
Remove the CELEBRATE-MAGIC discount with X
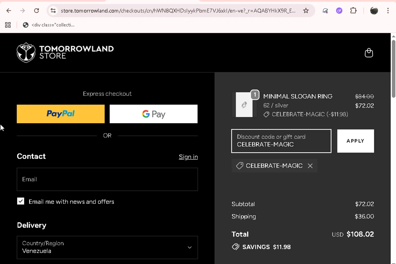310,166
